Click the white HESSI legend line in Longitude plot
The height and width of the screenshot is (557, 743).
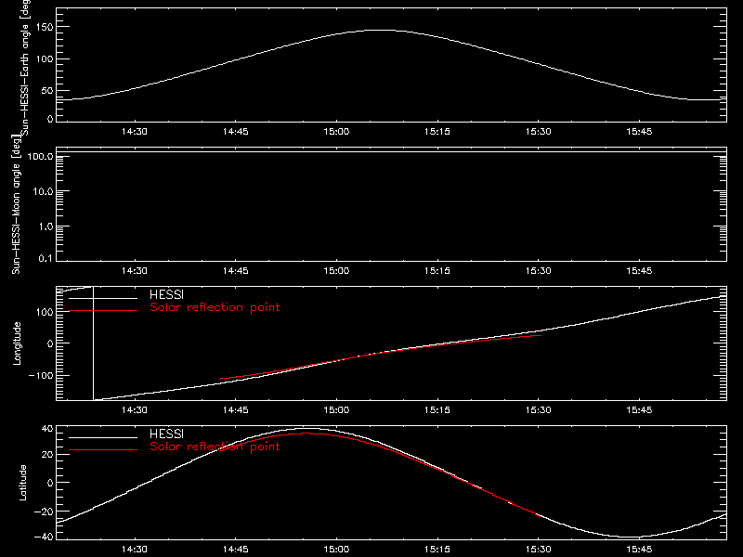click(x=103, y=298)
